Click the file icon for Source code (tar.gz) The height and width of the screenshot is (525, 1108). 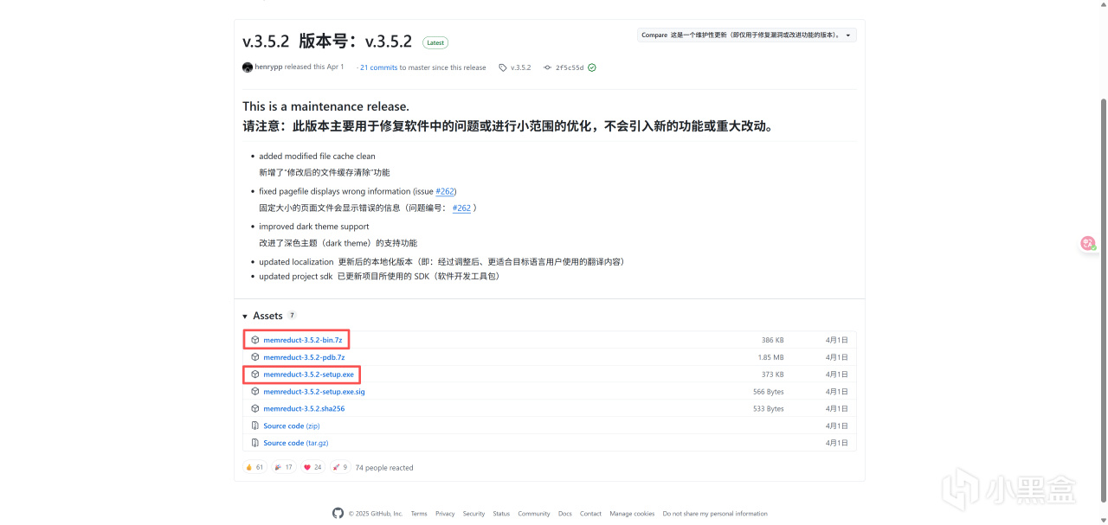point(255,443)
